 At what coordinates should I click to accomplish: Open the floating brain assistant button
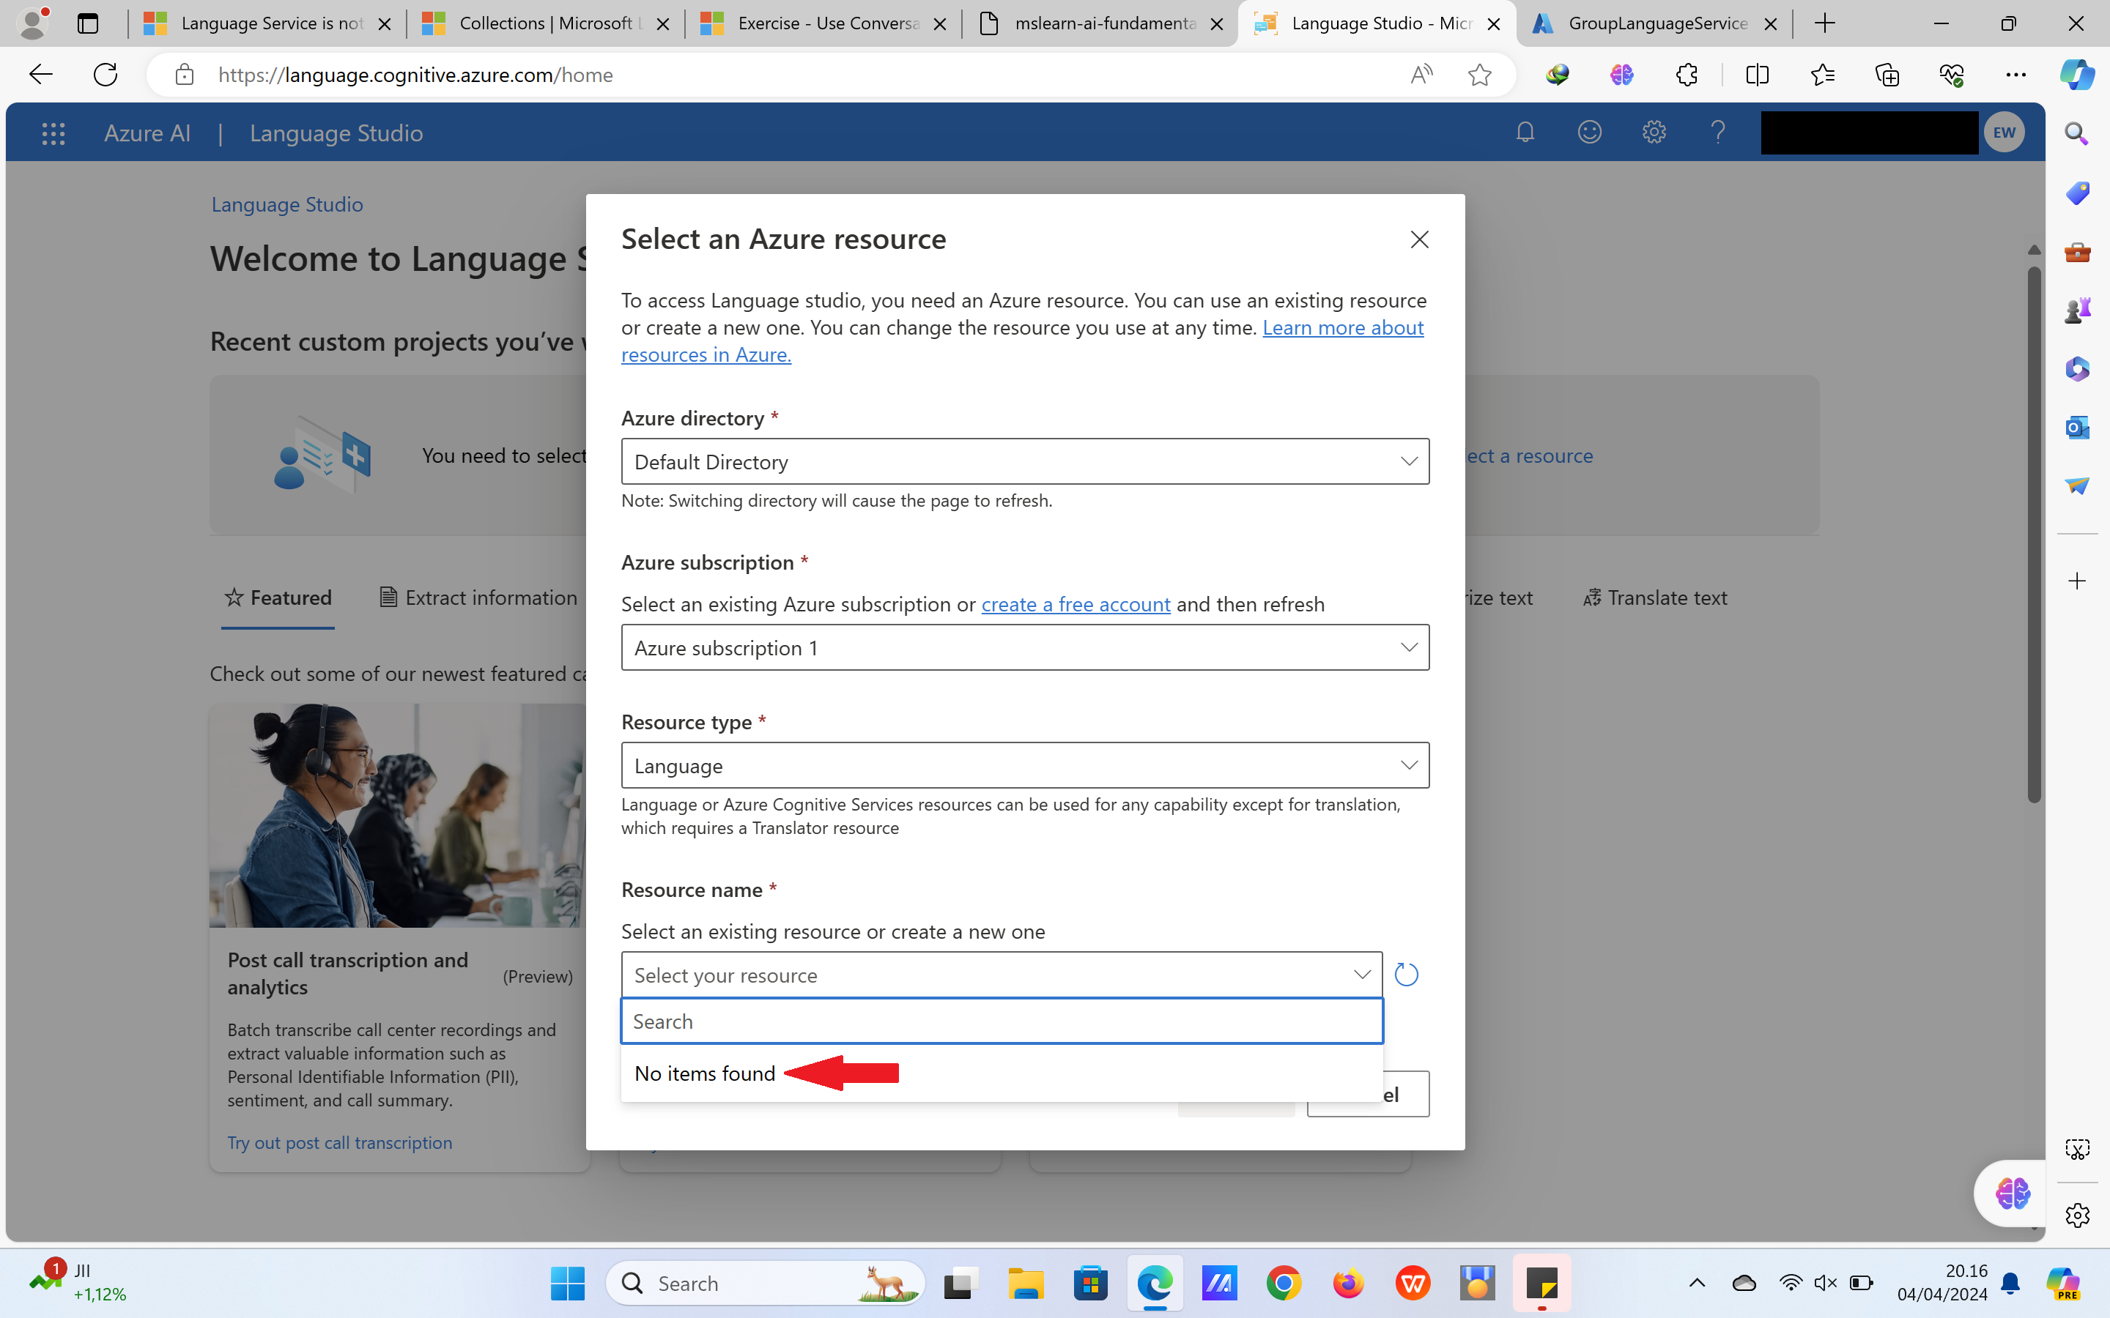click(2013, 1193)
